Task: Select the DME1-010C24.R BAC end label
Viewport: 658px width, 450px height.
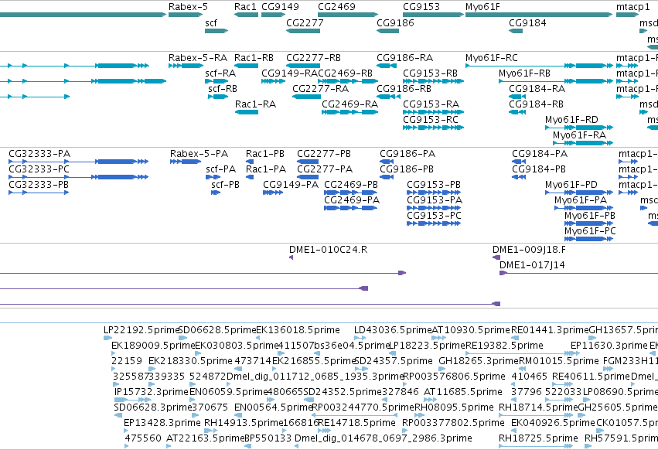Action: 328,250
